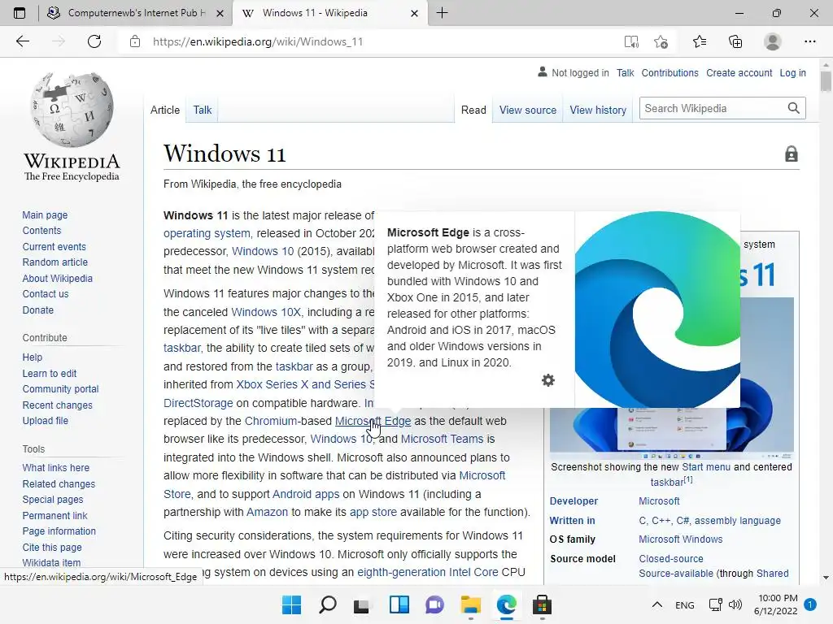Open the View source tab
Image resolution: width=833 pixels, height=624 pixels.
click(x=527, y=110)
